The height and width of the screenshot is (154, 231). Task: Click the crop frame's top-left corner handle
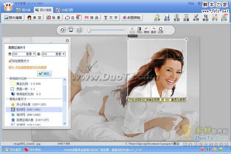click(128, 39)
